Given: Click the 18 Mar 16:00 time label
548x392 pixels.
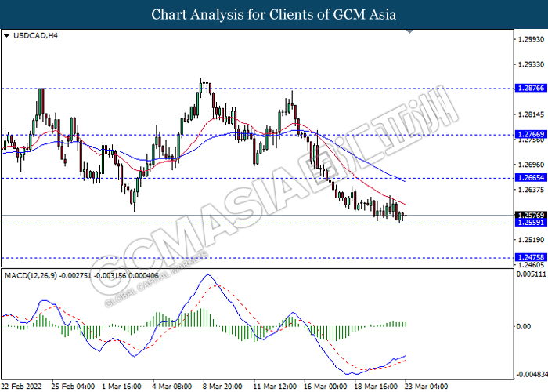Looking at the screenshot, I should tap(376, 387).
